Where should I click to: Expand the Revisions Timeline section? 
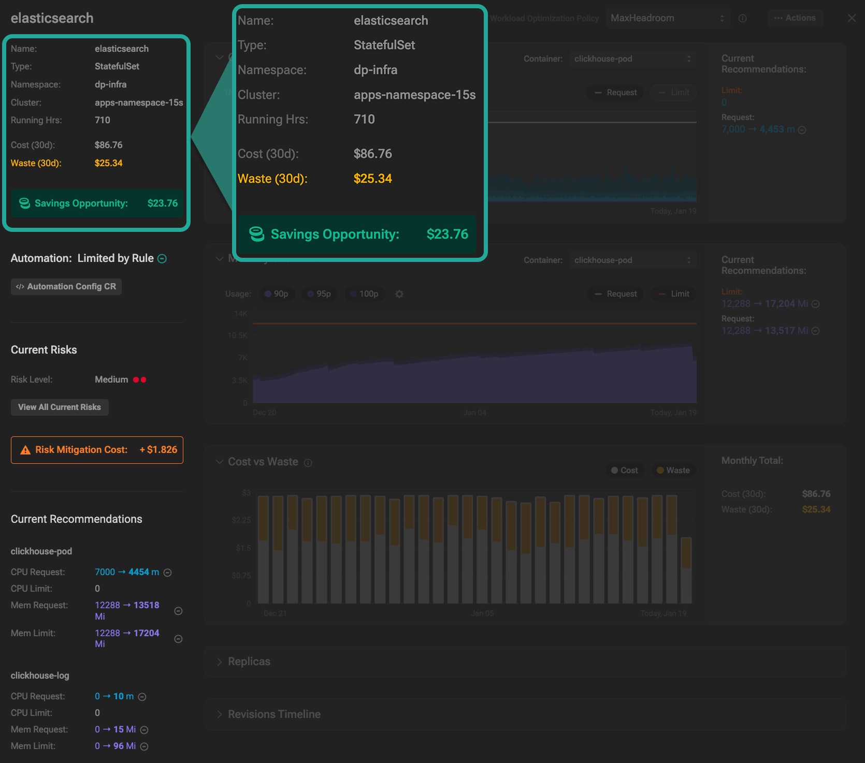coord(220,715)
